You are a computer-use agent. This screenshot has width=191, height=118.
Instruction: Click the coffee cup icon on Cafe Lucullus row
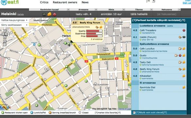(180, 49)
